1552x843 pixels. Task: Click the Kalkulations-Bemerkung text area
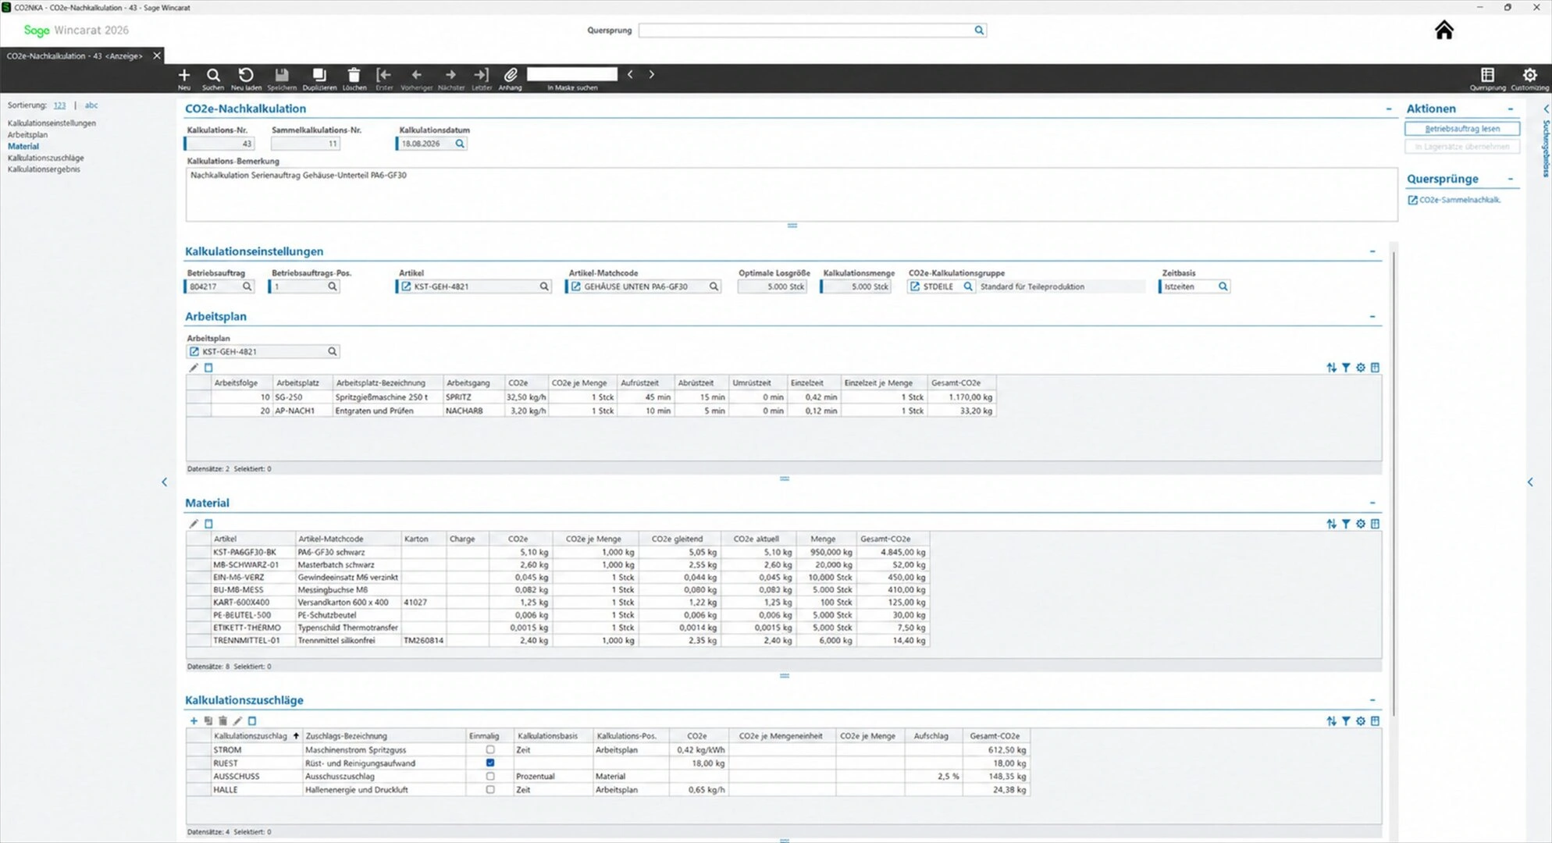(x=791, y=194)
